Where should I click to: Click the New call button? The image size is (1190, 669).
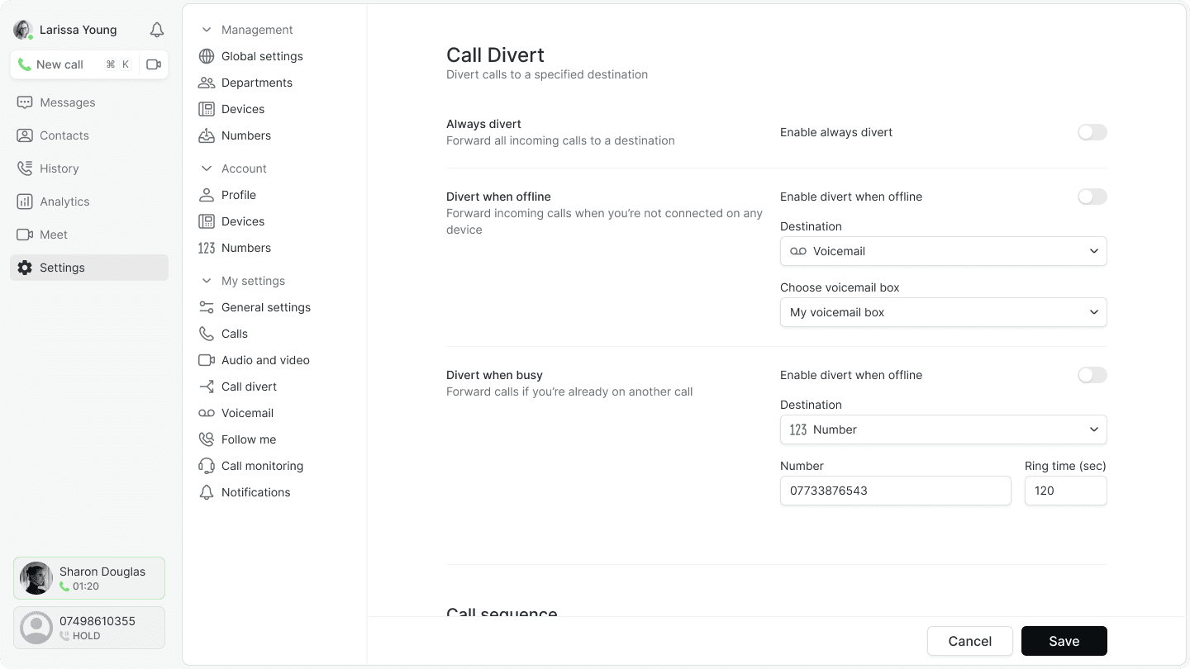(74, 64)
